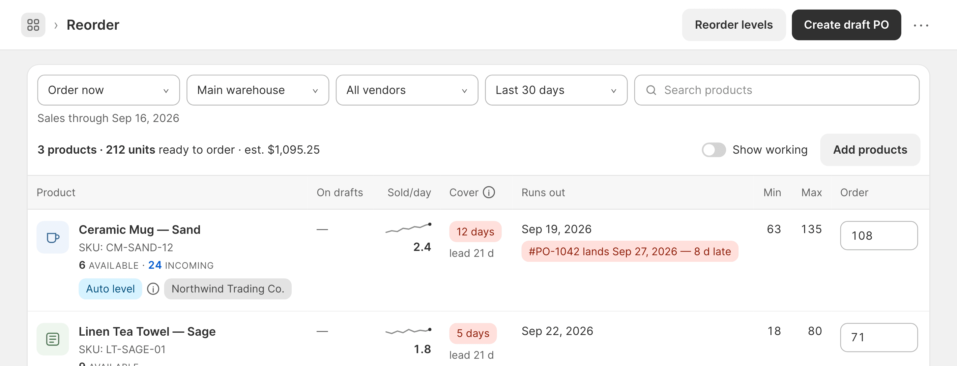The height and width of the screenshot is (366, 957).
Task: Open the apps grid home icon
Action: click(33, 25)
